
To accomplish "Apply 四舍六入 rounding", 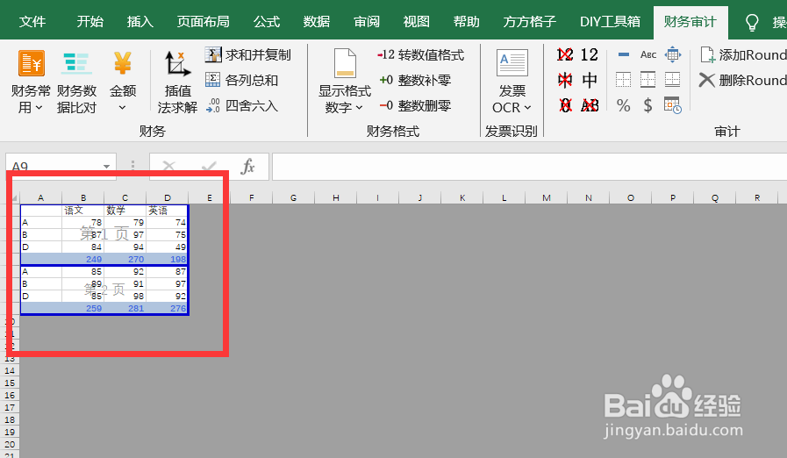I will pos(241,105).
